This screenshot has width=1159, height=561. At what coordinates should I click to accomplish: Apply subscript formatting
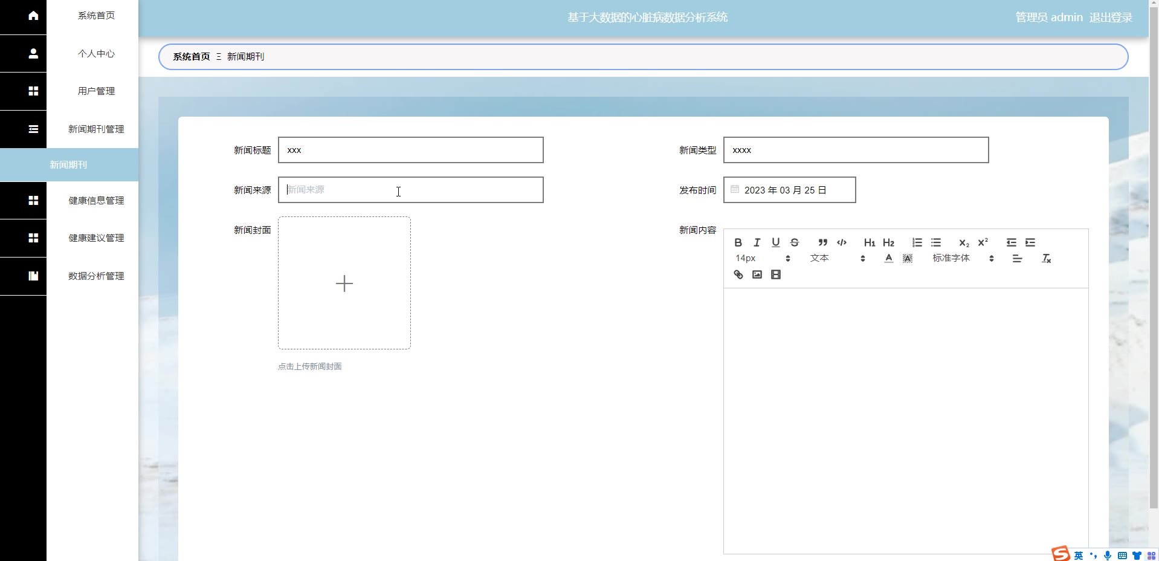[x=964, y=242]
